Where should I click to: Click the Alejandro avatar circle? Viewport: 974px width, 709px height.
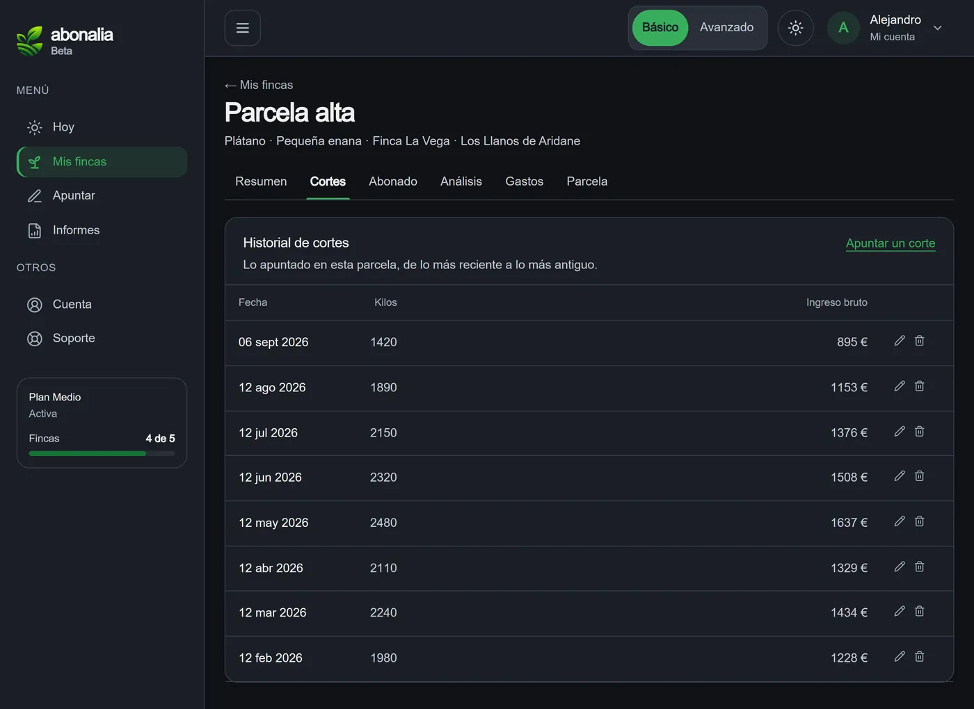click(843, 28)
